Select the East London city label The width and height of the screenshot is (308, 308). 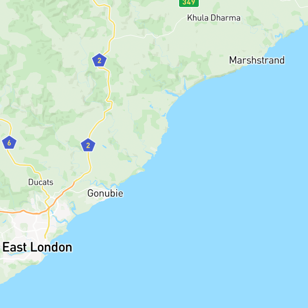[x=37, y=247]
